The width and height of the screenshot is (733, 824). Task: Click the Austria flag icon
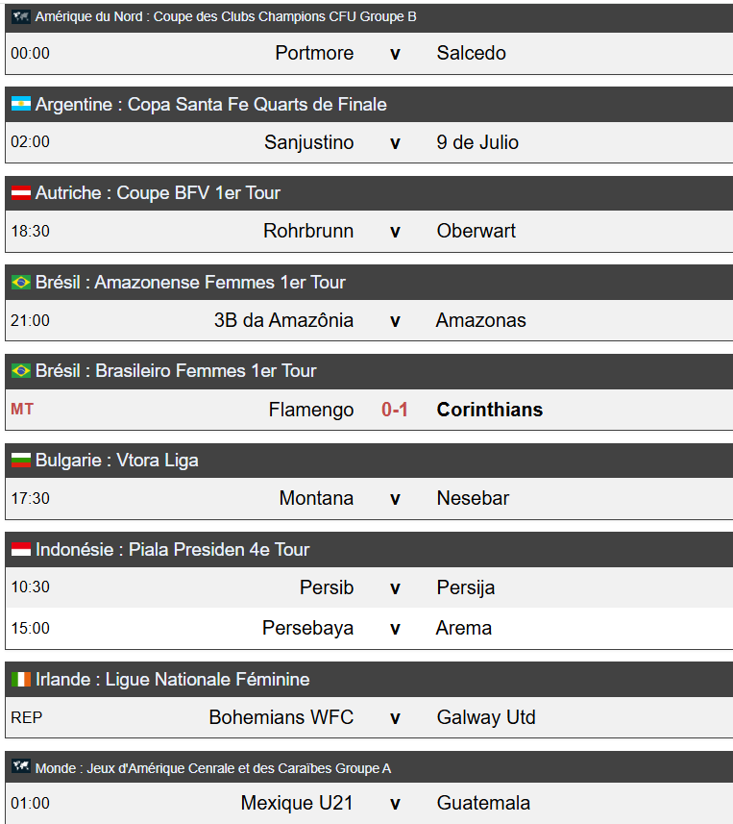[21, 193]
